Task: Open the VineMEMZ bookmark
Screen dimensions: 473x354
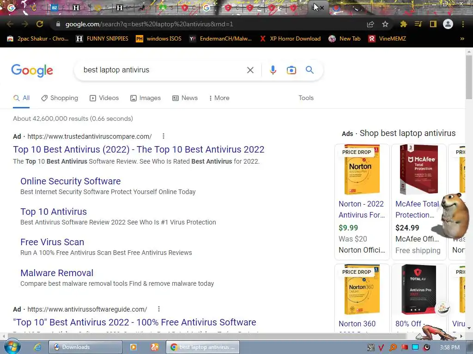Action: pyautogui.click(x=388, y=39)
